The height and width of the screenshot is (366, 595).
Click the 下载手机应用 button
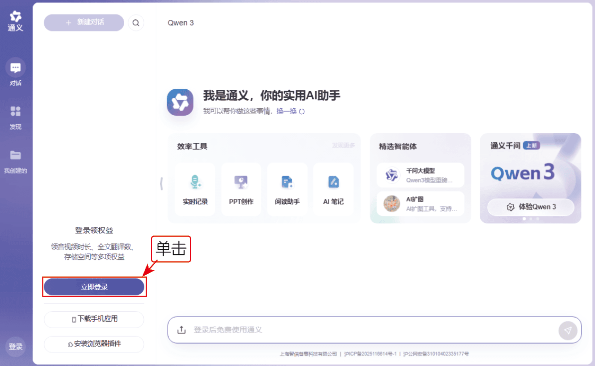(94, 319)
